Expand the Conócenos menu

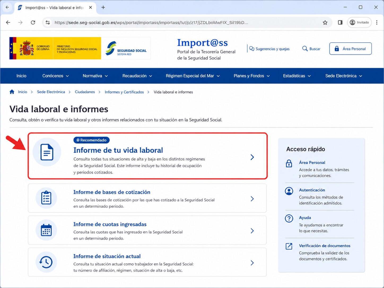click(x=56, y=76)
